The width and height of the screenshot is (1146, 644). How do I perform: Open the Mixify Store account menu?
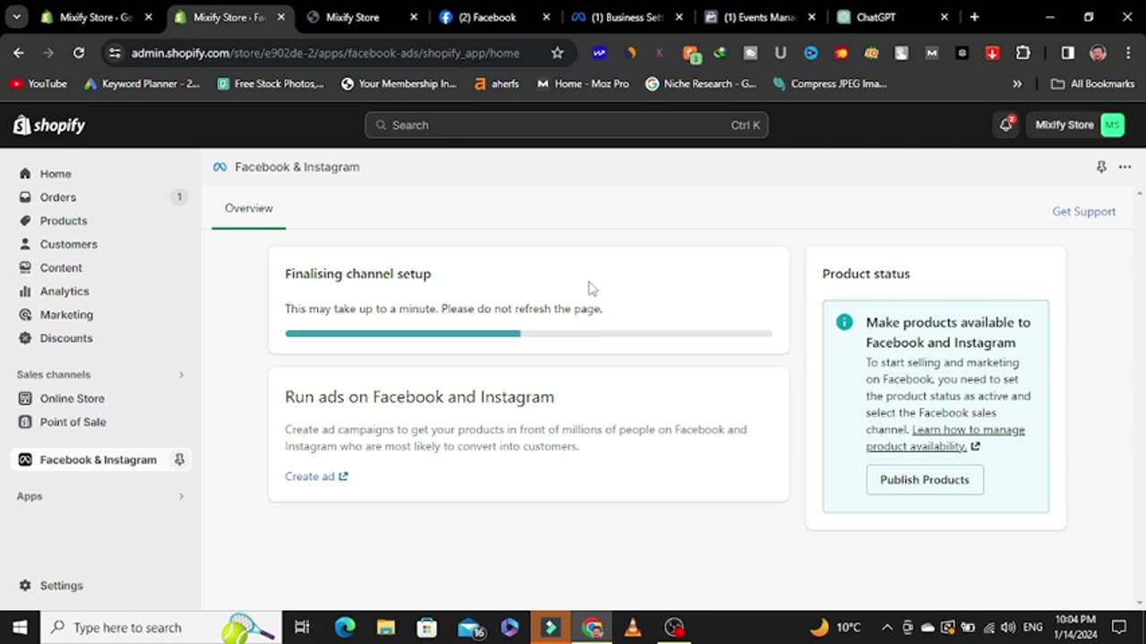tap(1078, 125)
